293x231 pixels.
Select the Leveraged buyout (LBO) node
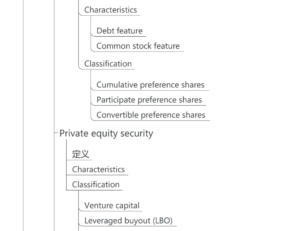point(128,221)
